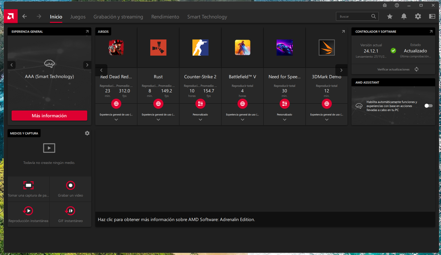Click the search magnifier icon
Viewport: 441px width, 255px height.
pyautogui.click(x=373, y=16)
